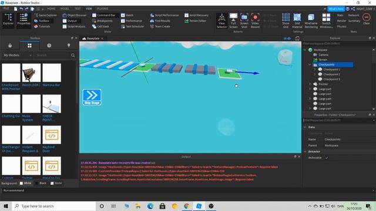Open the Call Stack window

[100, 26]
